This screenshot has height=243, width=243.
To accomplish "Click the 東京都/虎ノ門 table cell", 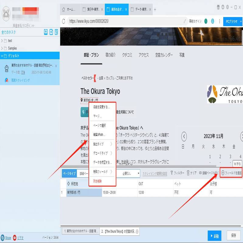I will pos(84,193).
